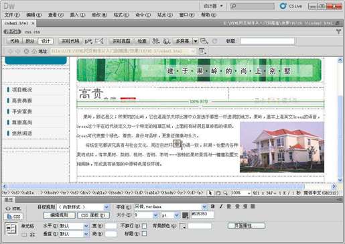Select the Zoom magnifier tool in status bar

[226, 193]
